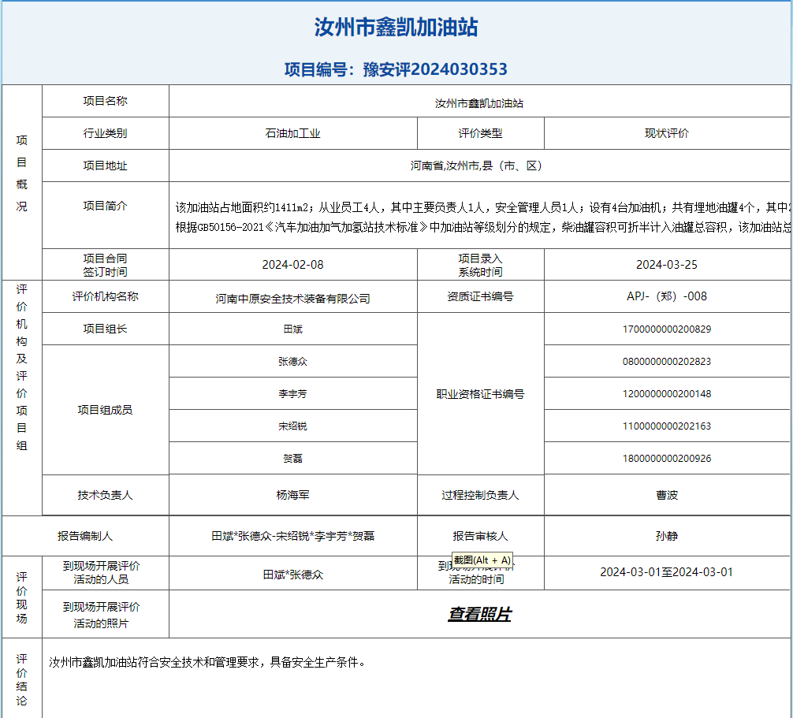
Task: Select certificate number 1100000000202163
Action: (667, 426)
